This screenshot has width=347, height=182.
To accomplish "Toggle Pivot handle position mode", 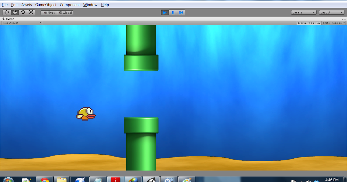I will point(49,13).
